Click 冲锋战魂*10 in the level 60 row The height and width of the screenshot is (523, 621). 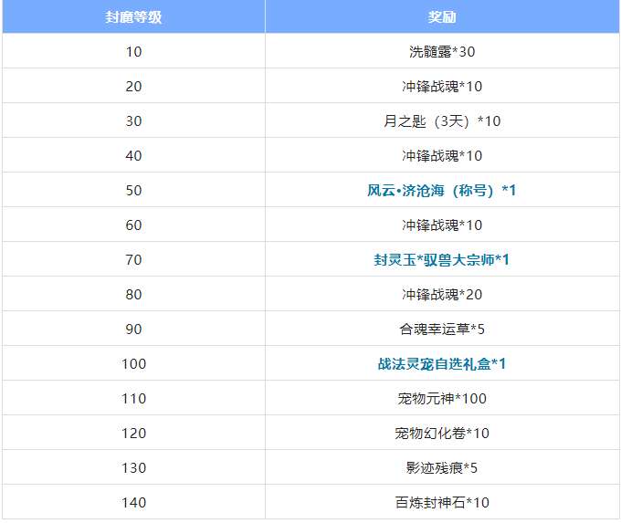(x=442, y=225)
